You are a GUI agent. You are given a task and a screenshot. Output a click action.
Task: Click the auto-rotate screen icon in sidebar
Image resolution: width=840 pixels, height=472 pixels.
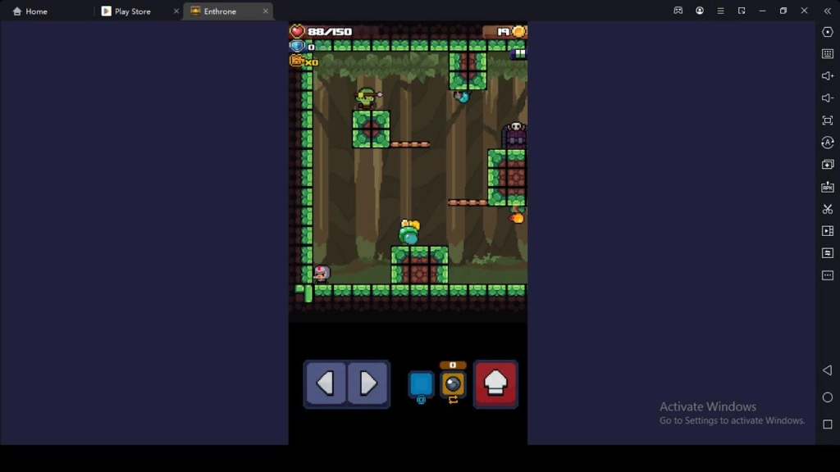[828, 143]
